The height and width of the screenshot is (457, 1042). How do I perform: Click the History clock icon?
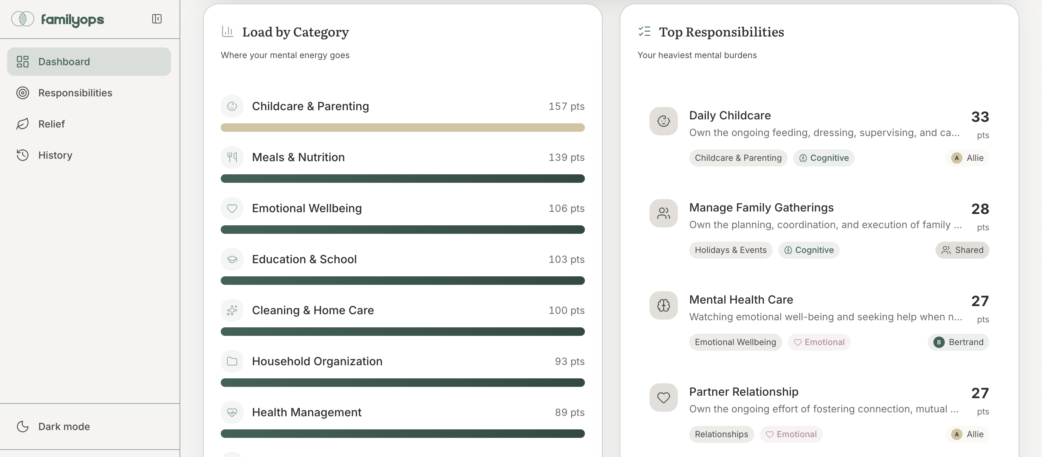tap(23, 155)
